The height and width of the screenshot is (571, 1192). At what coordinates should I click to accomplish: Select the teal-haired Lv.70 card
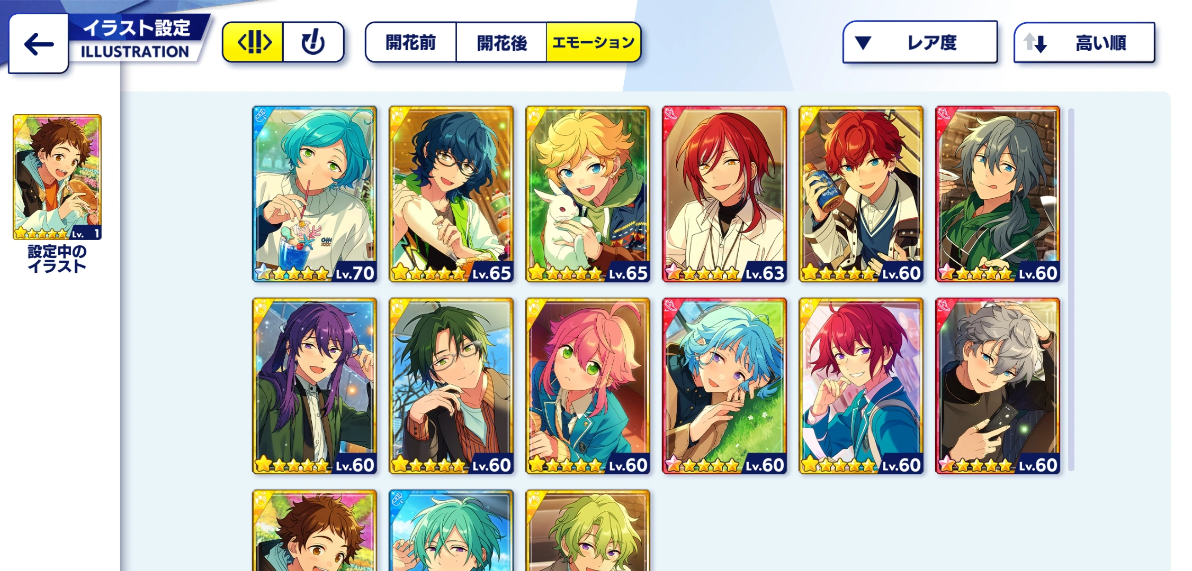[315, 194]
